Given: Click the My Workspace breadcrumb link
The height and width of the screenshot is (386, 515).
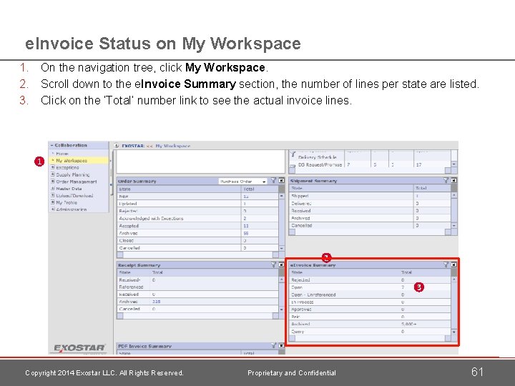Looking at the screenshot, I should (173, 146).
